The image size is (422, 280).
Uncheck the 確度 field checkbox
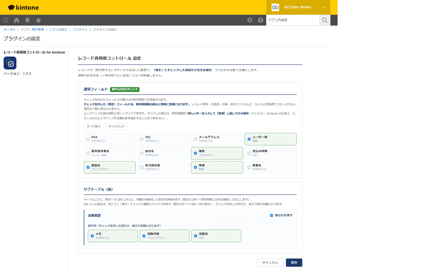195,153
